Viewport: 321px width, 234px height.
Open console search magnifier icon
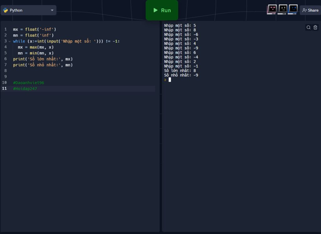tap(308, 28)
